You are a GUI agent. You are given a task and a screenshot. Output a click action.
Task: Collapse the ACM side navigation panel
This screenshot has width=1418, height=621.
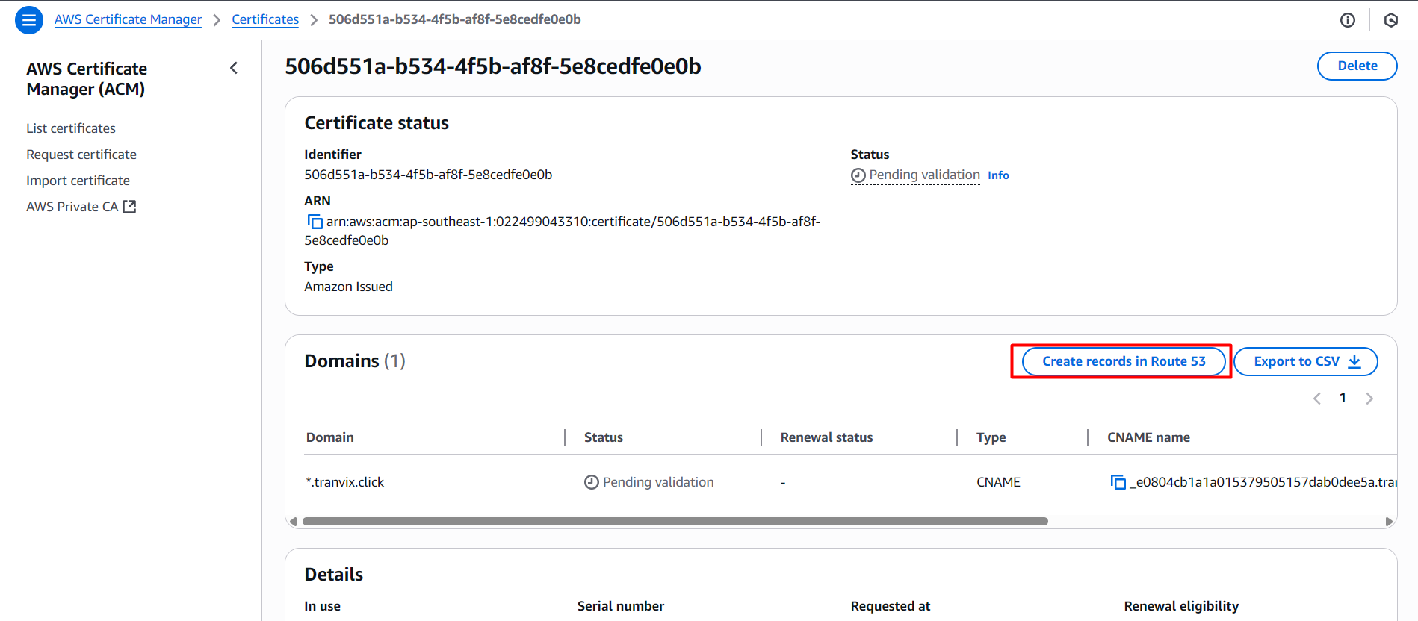(234, 69)
